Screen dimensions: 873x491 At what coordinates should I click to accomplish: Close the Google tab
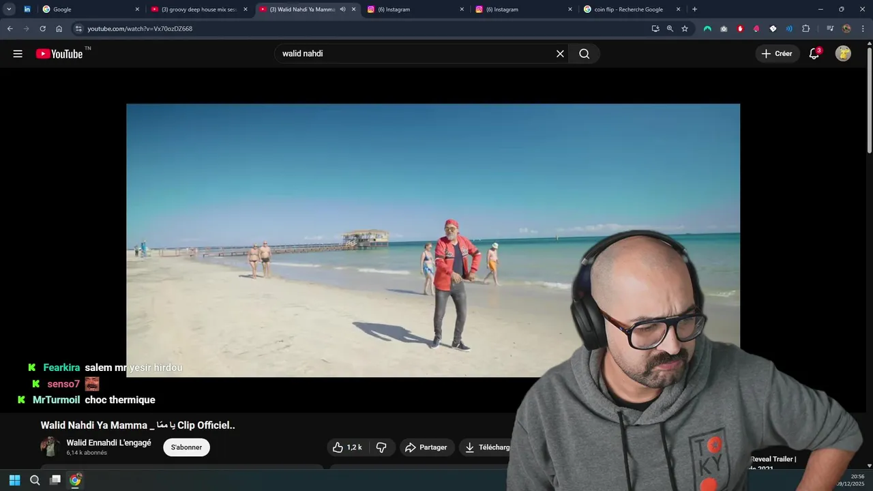137,10
